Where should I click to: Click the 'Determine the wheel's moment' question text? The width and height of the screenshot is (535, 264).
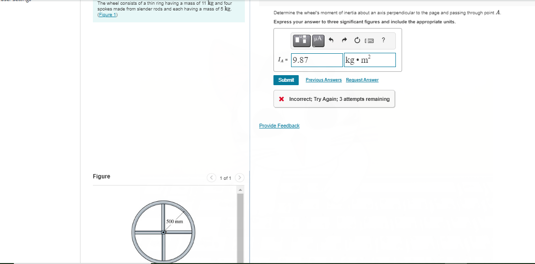pyautogui.click(x=387, y=12)
